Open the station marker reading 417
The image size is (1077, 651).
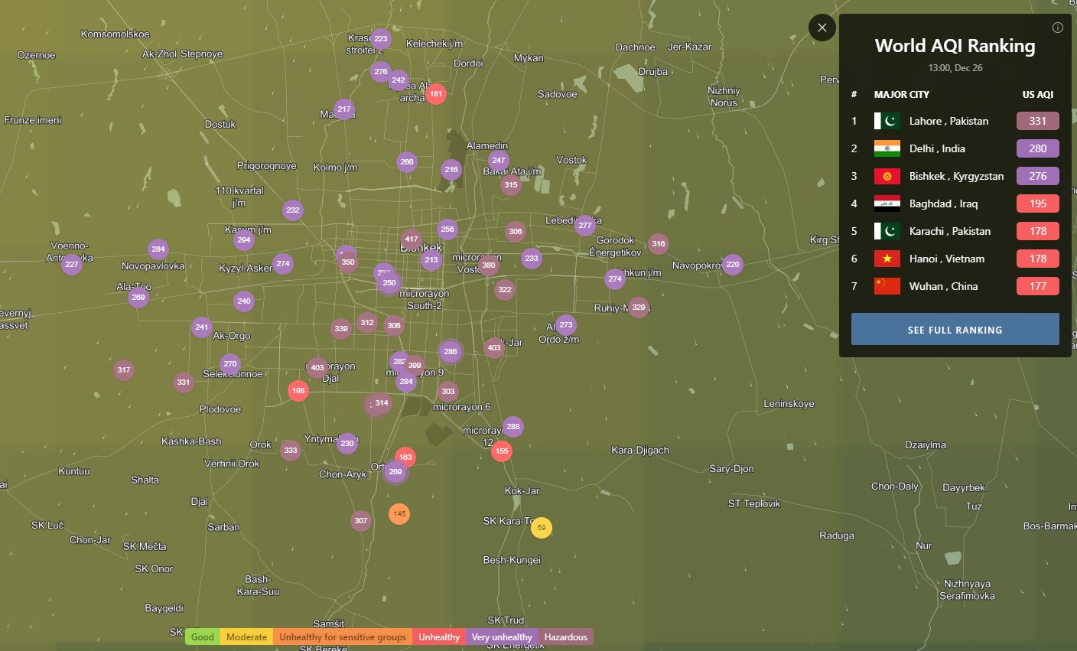coord(412,239)
